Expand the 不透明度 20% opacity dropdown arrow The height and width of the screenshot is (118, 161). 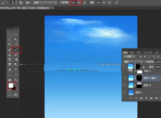79,3
